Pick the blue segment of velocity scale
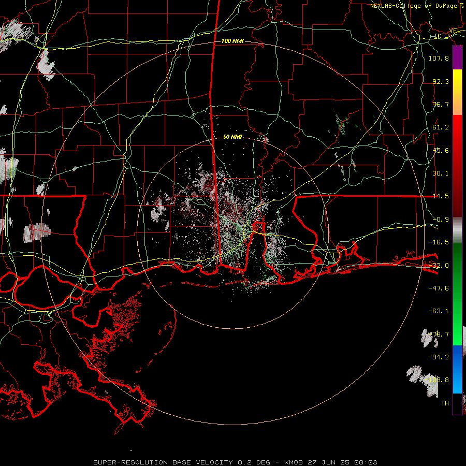This screenshot has height=466, width=466. pyautogui.click(x=457, y=357)
